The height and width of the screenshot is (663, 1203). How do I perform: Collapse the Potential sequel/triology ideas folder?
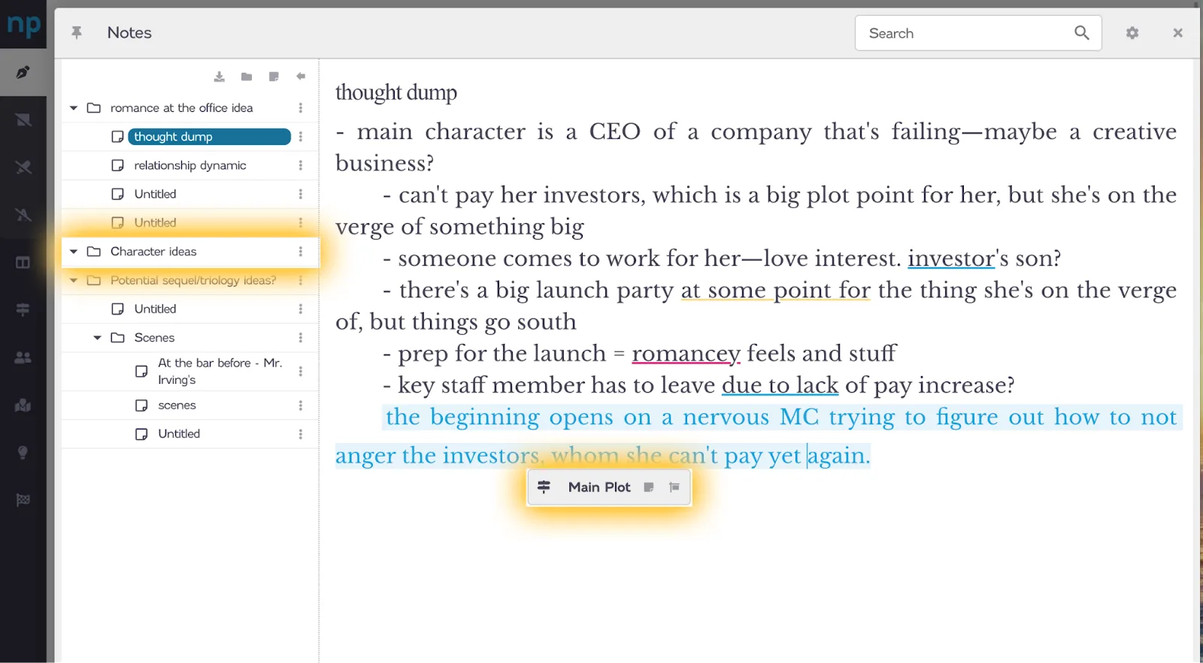click(74, 280)
